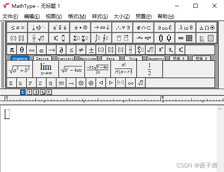The height and width of the screenshot is (172, 224).
Task: Insert the left-pointing triangle symbol
Action: click(x=101, y=83)
